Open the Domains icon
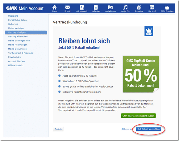Screen dimensions: 179x141 [139, 9]
